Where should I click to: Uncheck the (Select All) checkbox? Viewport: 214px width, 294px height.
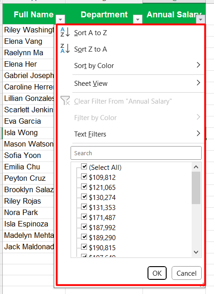tap(84, 167)
